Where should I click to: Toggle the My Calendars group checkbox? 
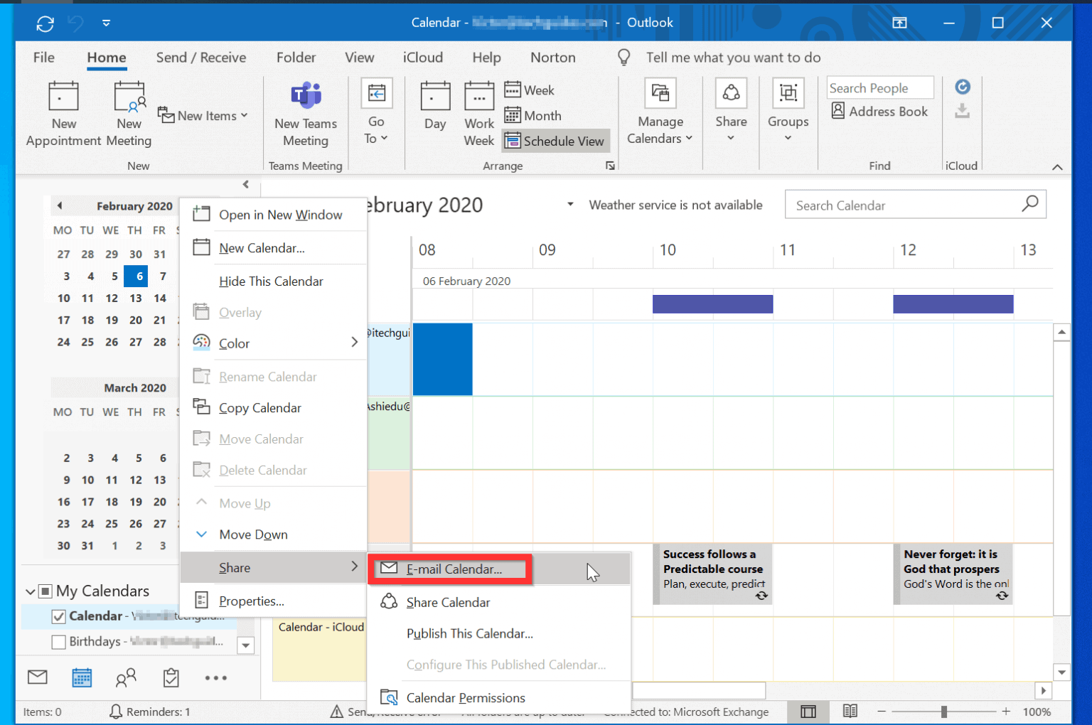[x=45, y=591]
